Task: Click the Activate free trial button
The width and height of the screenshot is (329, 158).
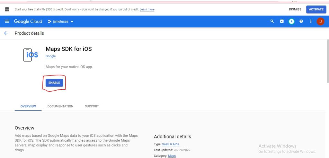Action: (x=316, y=9)
